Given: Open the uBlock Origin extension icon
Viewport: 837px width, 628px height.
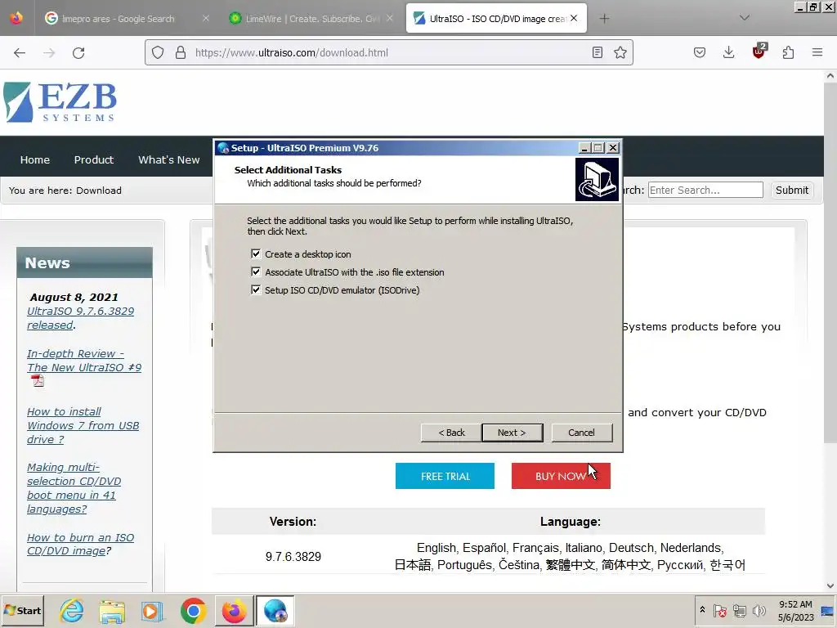Looking at the screenshot, I should pyautogui.click(x=759, y=52).
